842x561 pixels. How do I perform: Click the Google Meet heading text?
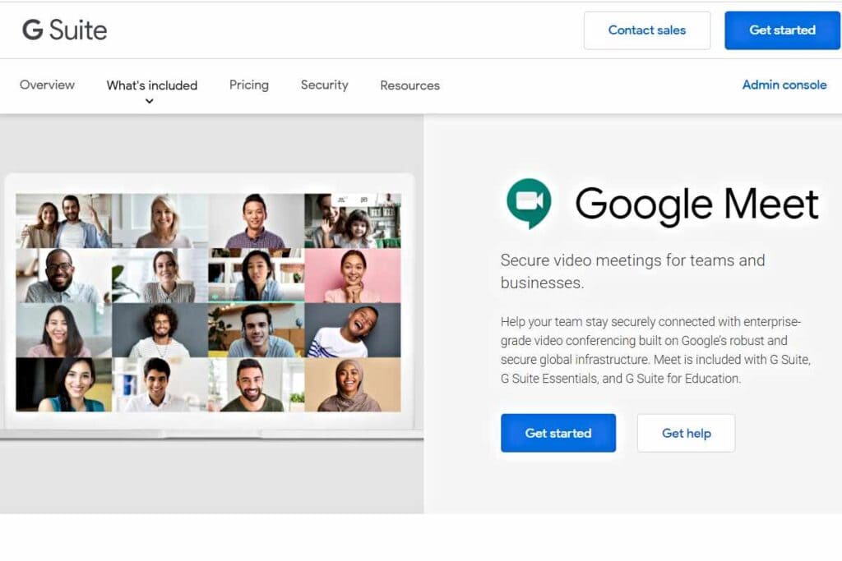pos(697,205)
